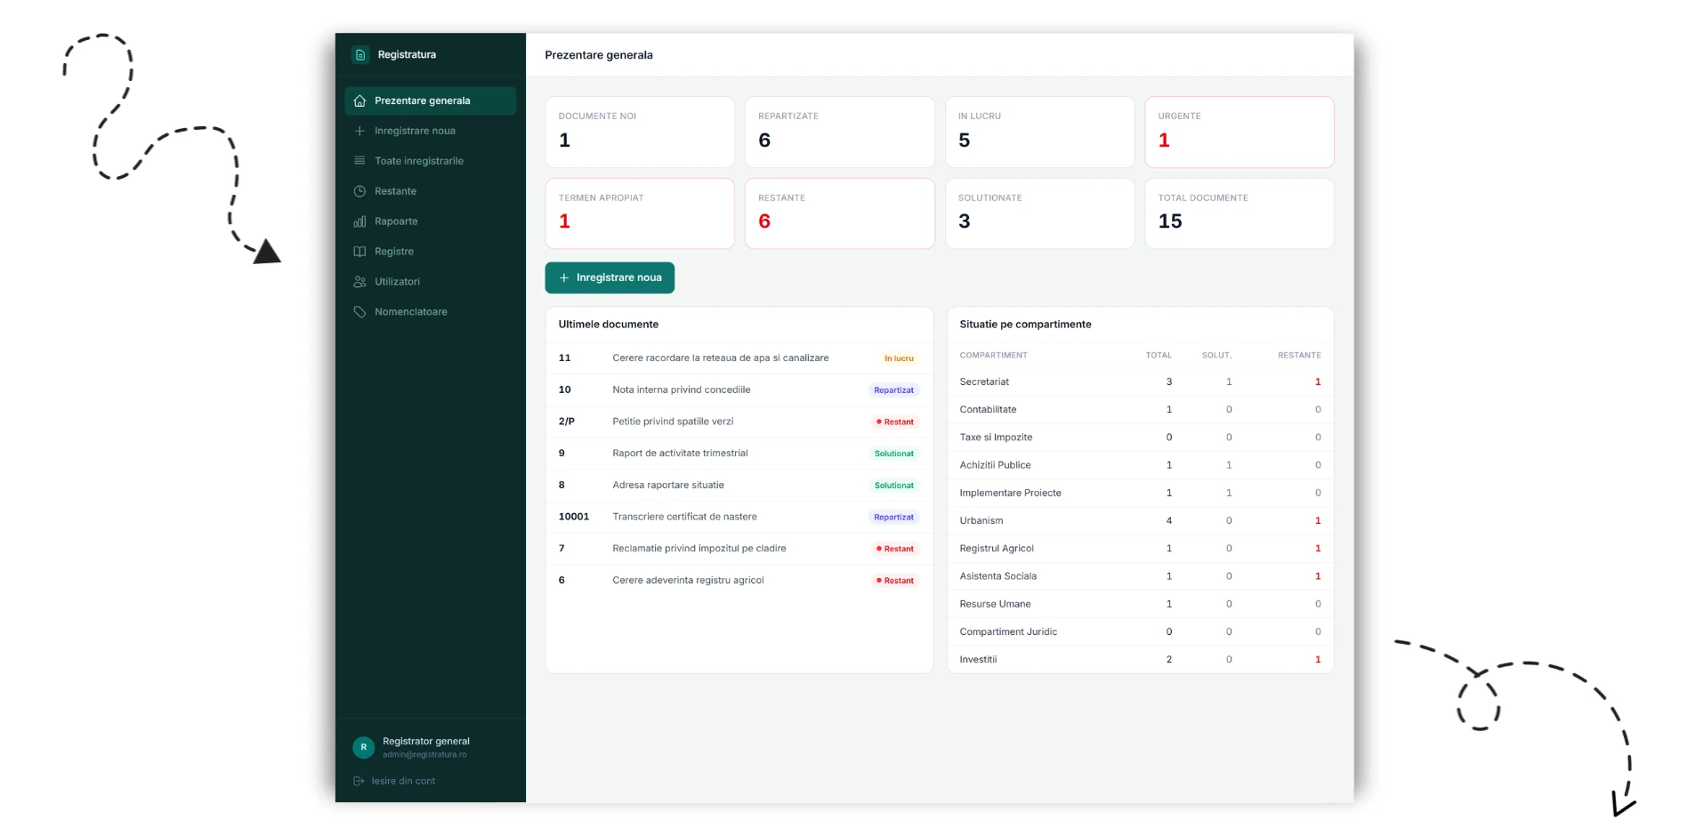Click the 'Implementare Proiecte' row
Viewport: 1688px width, 836px height.
(x=1140, y=494)
